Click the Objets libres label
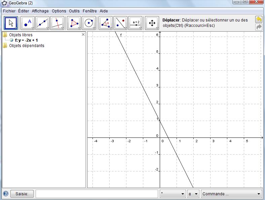Image resolution: width=265 pixels, height=200 pixels. pyautogui.click(x=21, y=35)
